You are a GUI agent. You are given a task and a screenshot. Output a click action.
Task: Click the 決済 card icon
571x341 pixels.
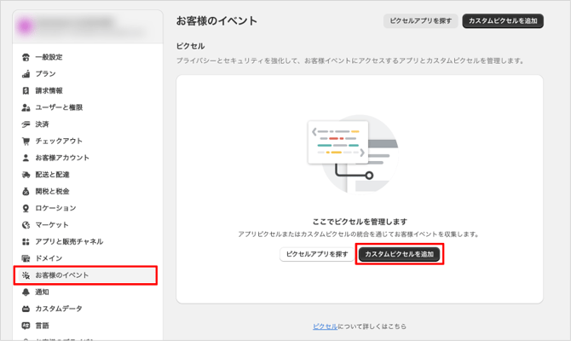[x=26, y=124]
